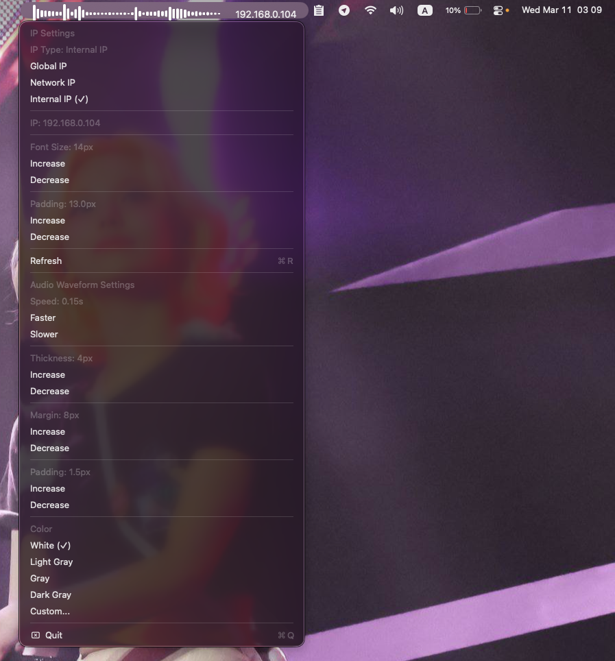Viewport: 615px width, 661px height.
Task: Click the clipboard manager icon in menu bar
Action: point(318,10)
